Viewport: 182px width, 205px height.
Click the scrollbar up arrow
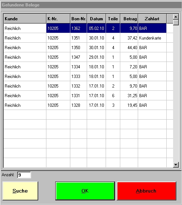176,17
